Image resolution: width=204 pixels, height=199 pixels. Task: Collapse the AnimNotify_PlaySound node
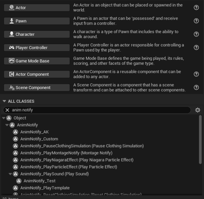coord(10,174)
